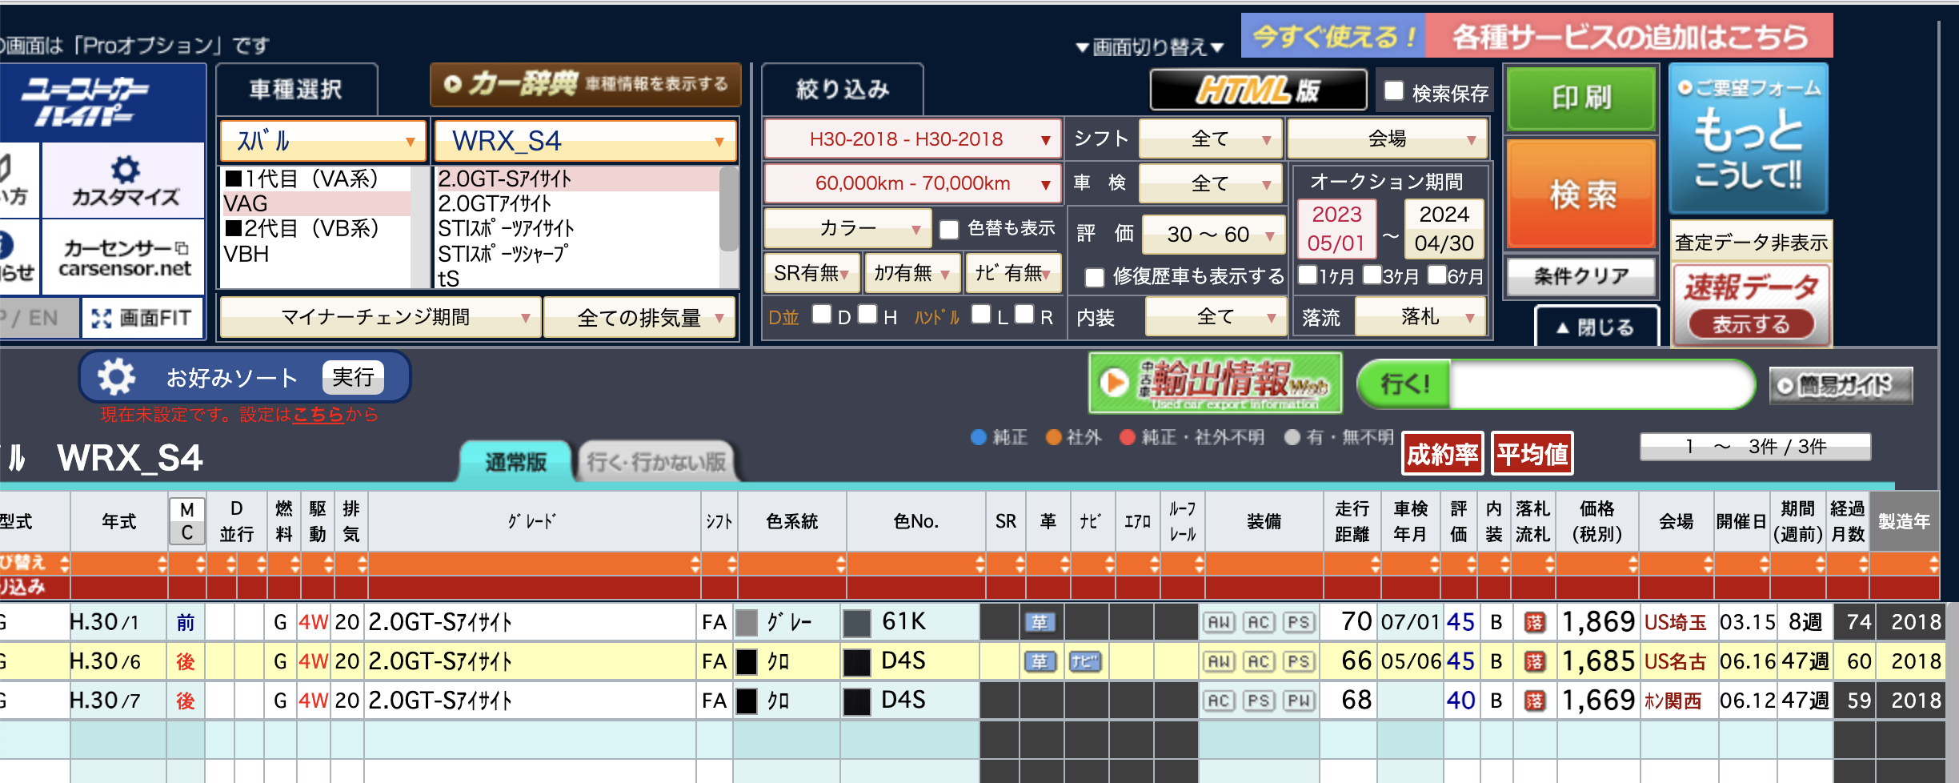Check the D並 D checkbox

(822, 315)
